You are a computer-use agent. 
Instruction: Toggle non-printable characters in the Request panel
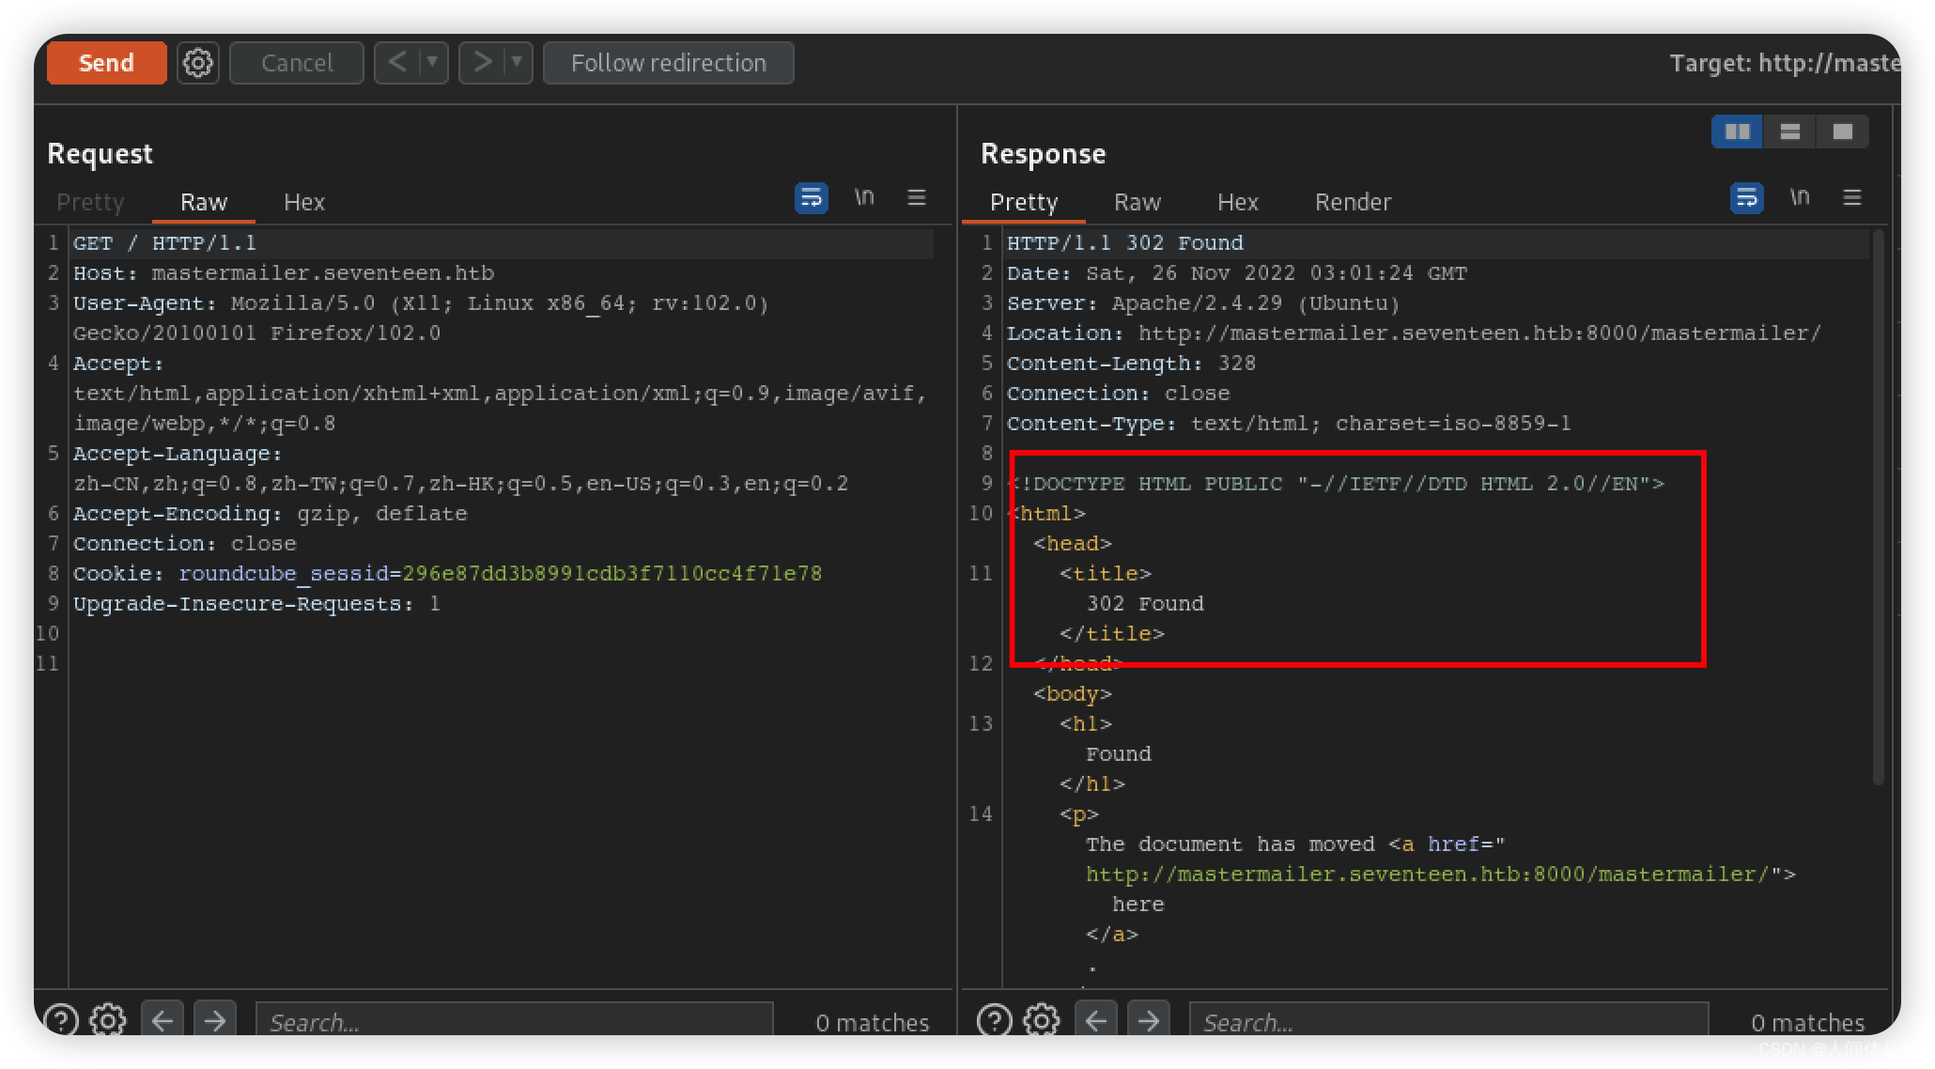pos(864,197)
